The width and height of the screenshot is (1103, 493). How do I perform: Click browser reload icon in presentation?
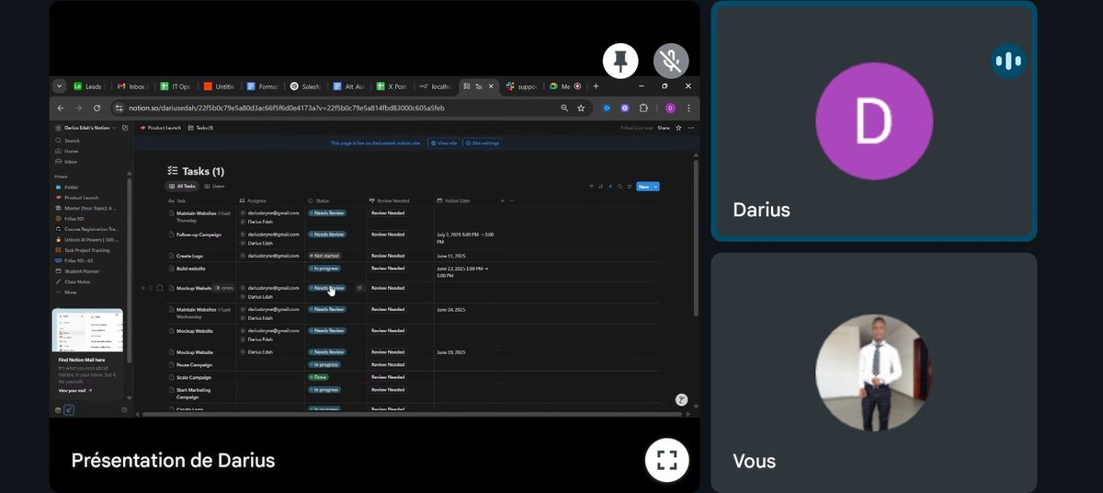click(x=97, y=108)
